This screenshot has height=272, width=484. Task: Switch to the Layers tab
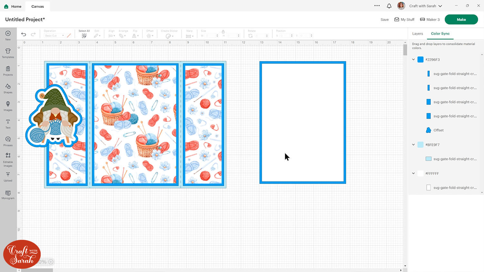(x=418, y=33)
